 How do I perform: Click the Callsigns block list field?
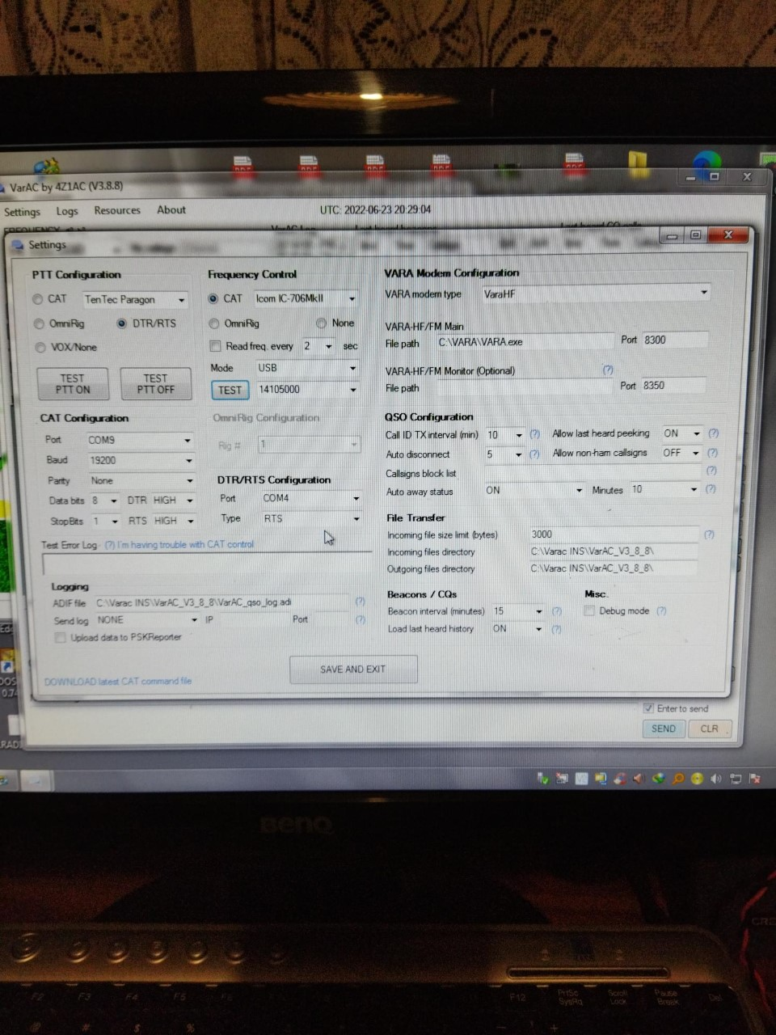coord(593,472)
